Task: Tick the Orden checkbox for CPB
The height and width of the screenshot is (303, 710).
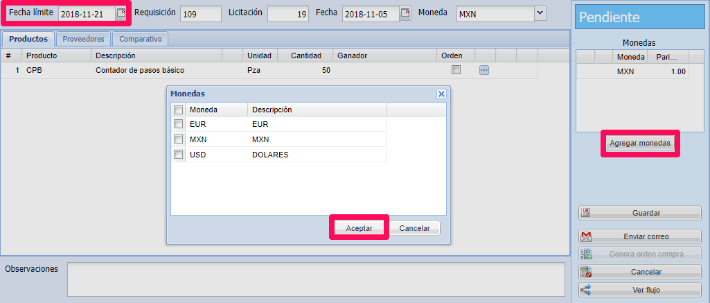Action: pos(456,70)
